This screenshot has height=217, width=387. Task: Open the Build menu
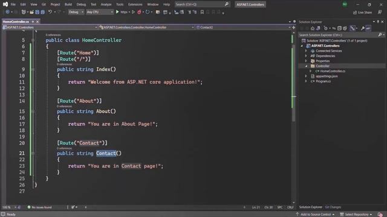68,4
